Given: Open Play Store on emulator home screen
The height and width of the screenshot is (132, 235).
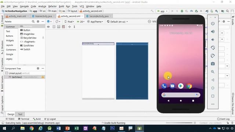Looking at the screenshot, I should pyautogui.click(x=181, y=86).
